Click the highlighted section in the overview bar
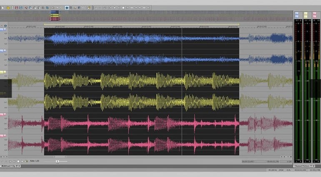 pyautogui.click(x=55, y=16)
